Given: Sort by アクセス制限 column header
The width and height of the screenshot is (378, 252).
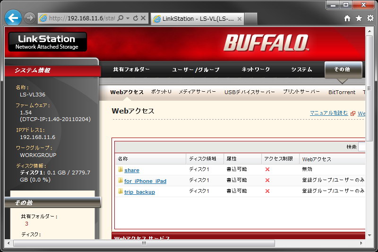Looking at the screenshot, I should [x=280, y=159].
